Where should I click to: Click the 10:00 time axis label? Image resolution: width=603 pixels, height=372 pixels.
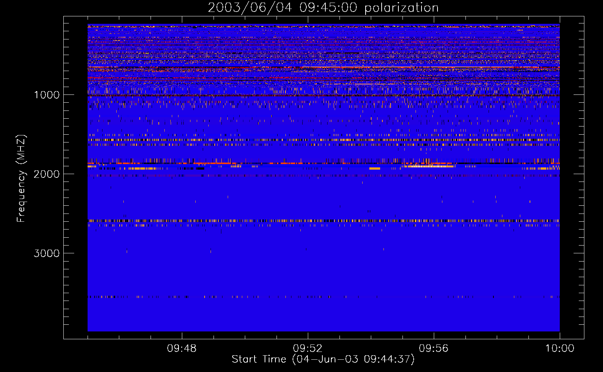pos(560,349)
